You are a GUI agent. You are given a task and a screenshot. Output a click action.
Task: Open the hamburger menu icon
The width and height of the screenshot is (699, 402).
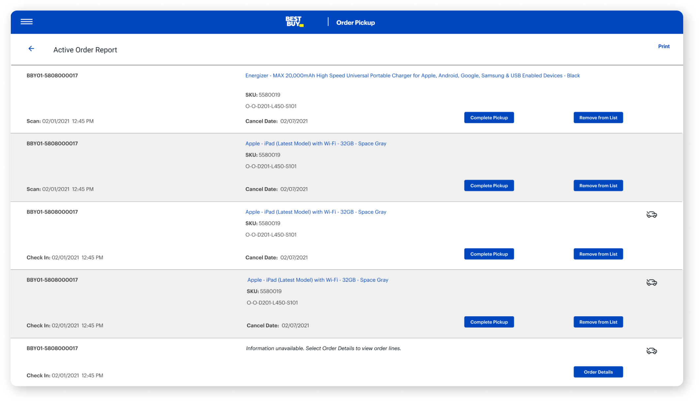26,22
